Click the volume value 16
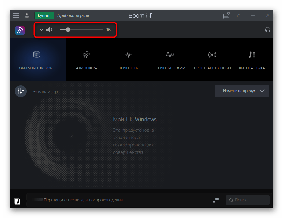 (x=108, y=30)
